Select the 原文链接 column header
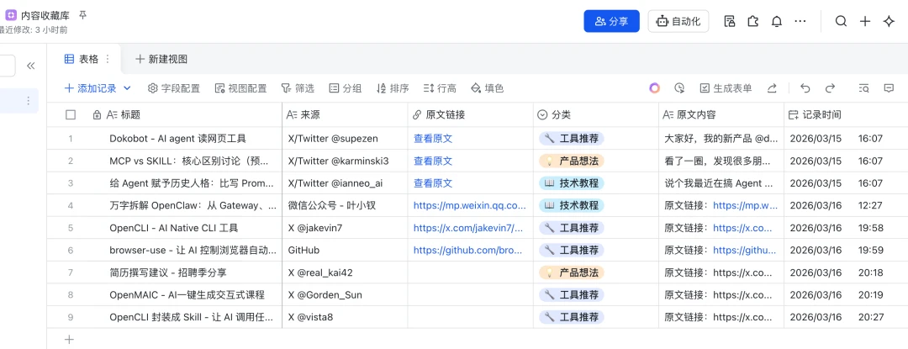This screenshot has height=349, width=908. 471,114
